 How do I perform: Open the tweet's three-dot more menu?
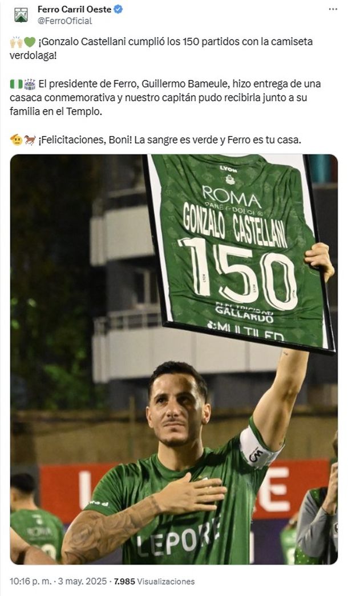[333, 9]
